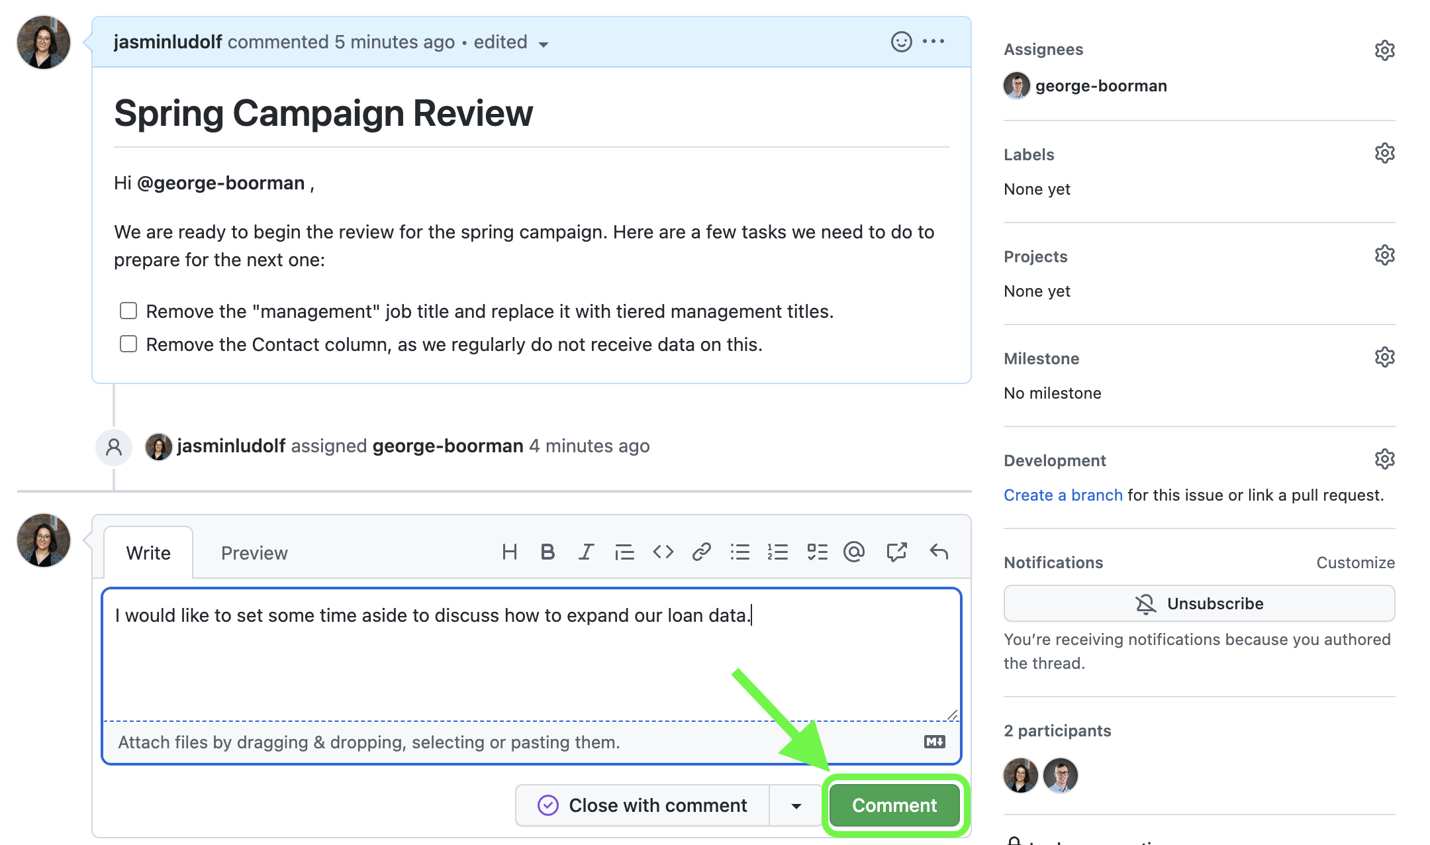Toggle bold text formatting
1430x845 pixels.
(x=548, y=552)
